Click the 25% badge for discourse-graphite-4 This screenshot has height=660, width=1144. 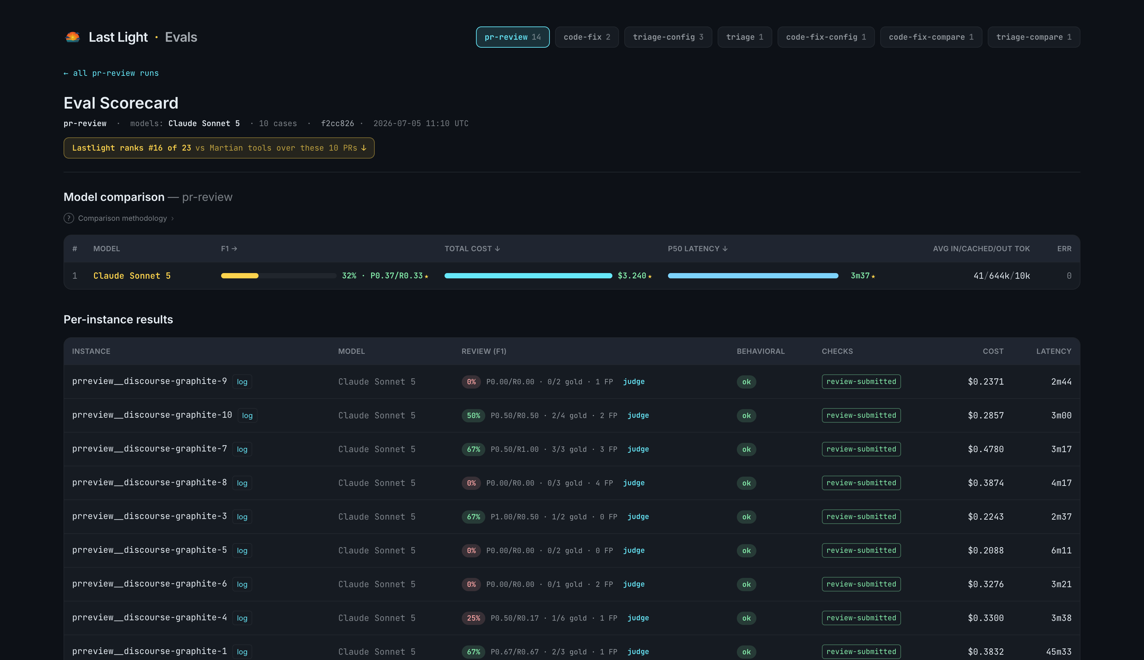point(474,618)
